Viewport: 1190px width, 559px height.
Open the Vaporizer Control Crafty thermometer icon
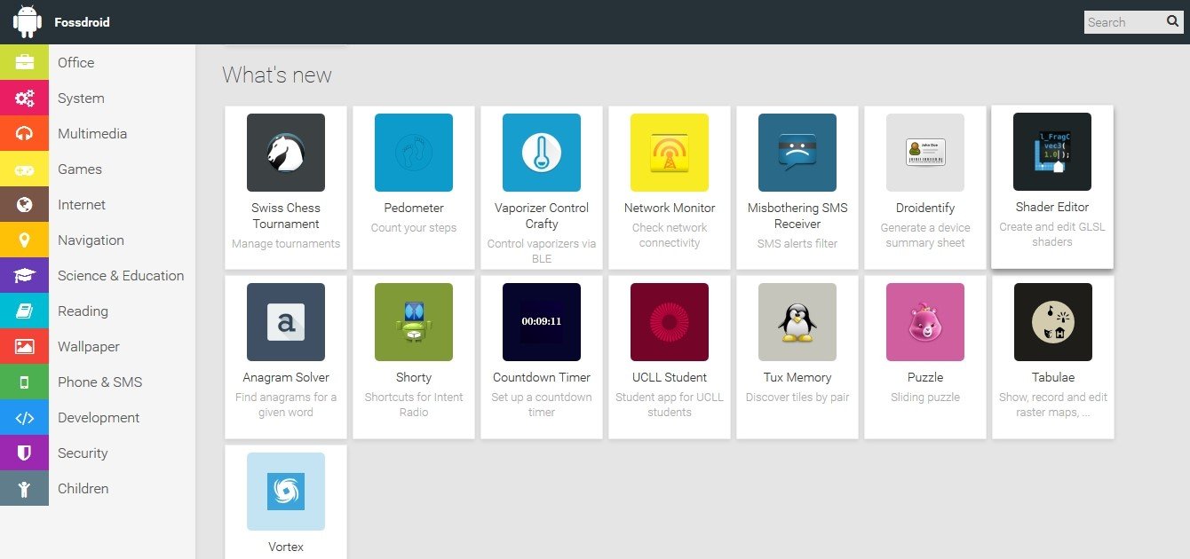click(542, 153)
